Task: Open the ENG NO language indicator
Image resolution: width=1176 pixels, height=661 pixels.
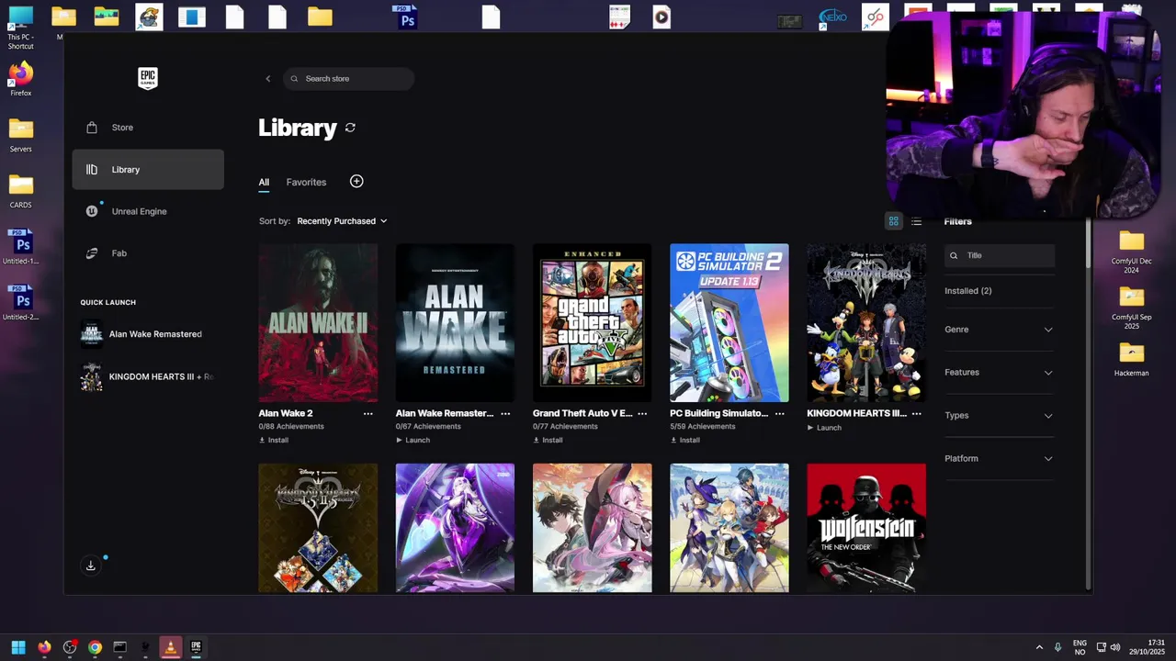Action: (x=1080, y=647)
